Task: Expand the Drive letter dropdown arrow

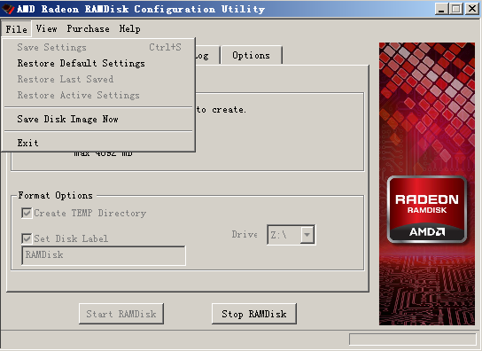Action: point(307,235)
